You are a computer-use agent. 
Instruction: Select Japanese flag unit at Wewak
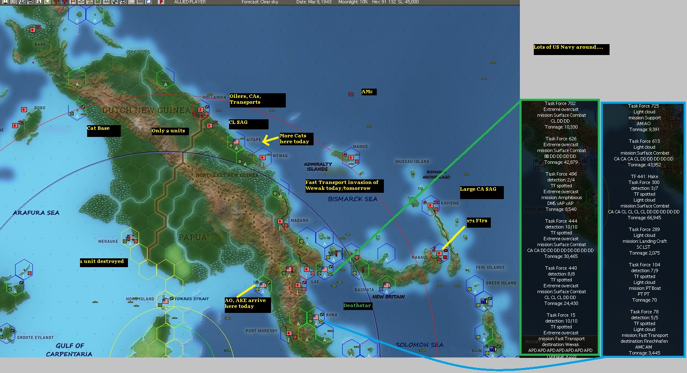click(263, 158)
